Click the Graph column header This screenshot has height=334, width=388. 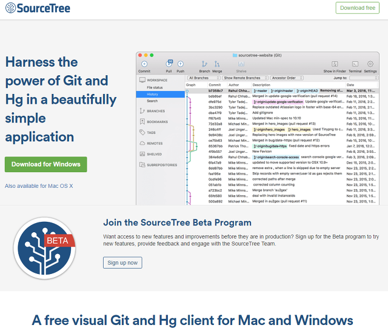click(x=190, y=85)
